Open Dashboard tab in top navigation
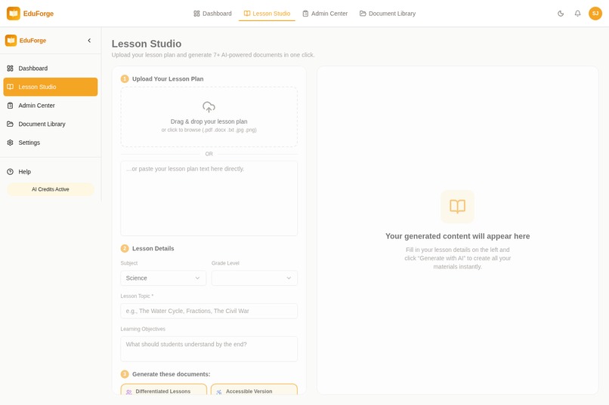Viewport: 609px width, 405px height. [x=212, y=14]
